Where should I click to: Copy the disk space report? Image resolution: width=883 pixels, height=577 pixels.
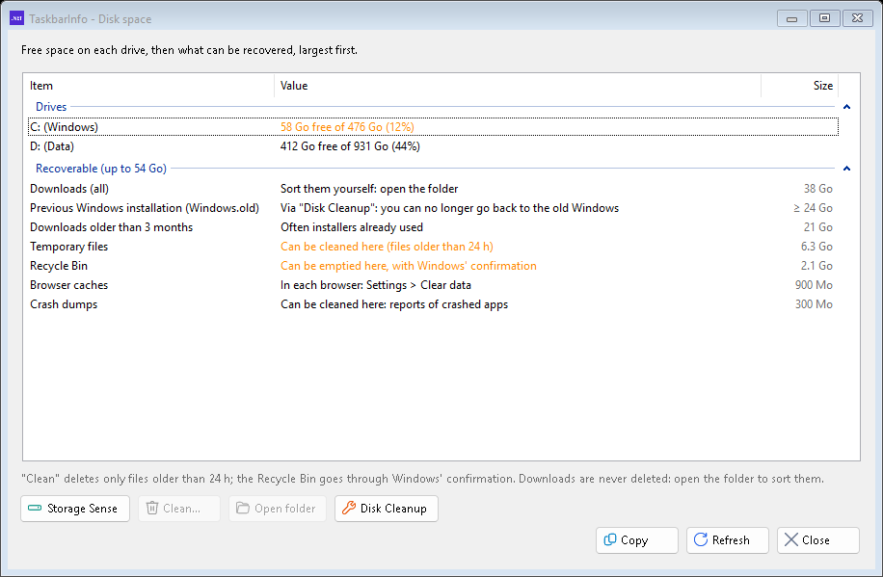coord(637,539)
